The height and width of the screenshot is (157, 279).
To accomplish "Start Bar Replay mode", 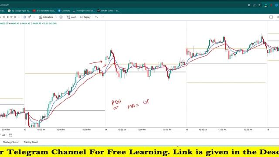I will point(85,17).
